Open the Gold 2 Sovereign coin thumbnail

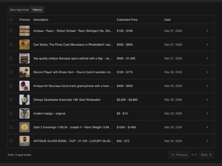coord(24,127)
